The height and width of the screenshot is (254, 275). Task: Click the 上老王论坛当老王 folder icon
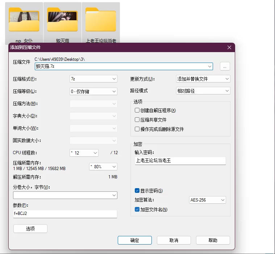101,20
